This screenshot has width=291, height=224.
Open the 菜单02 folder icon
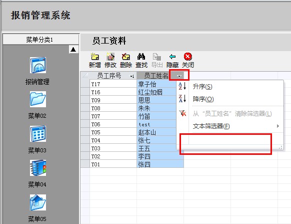tap(38, 99)
